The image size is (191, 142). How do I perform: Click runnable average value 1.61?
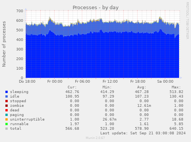point(144,124)
